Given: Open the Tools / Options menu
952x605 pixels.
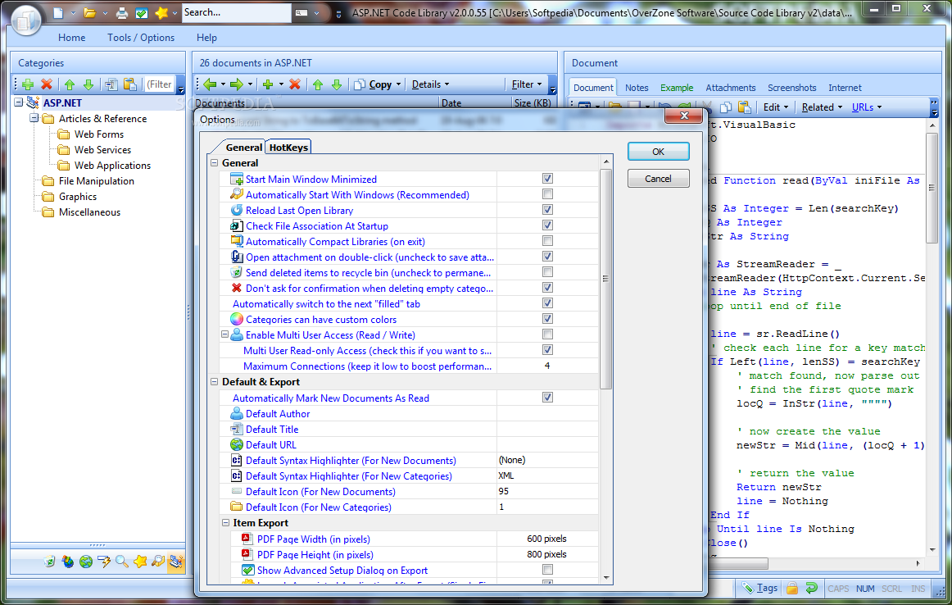Looking at the screenshot, I should (141, 38).
